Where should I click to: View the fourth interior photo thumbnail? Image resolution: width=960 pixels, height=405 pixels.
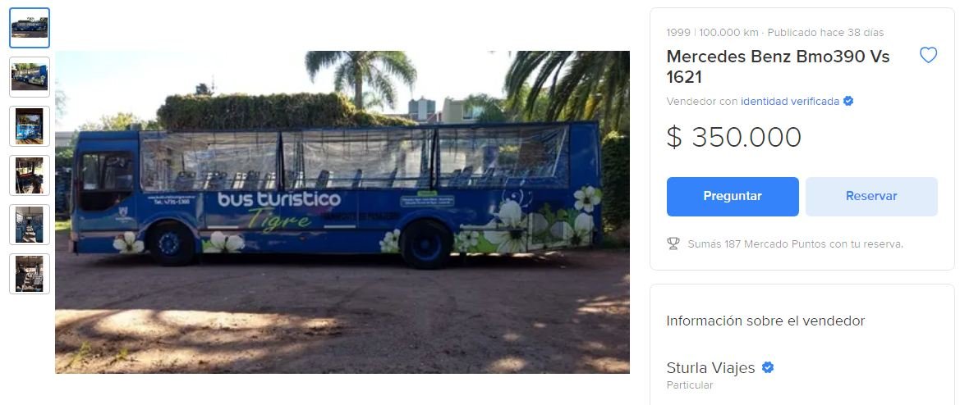(x=30, y=175)
